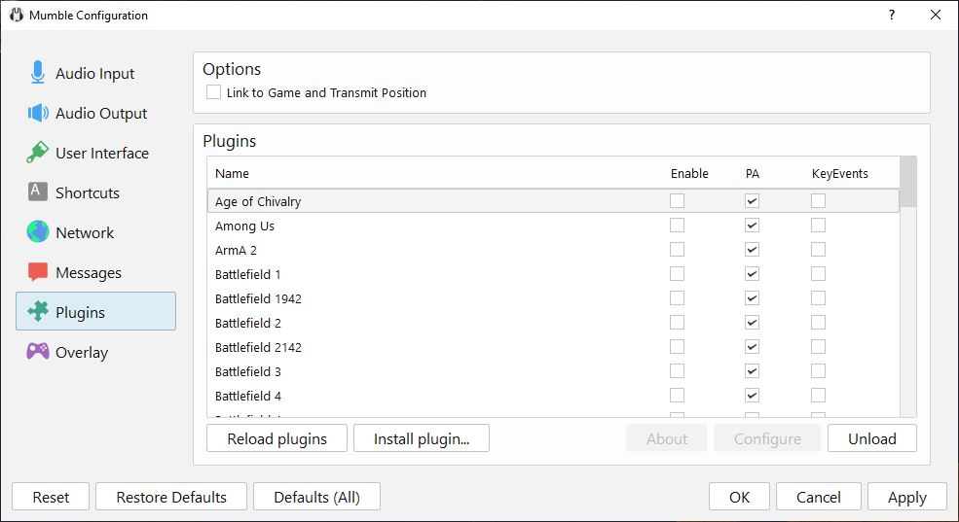The height and width of the screenshot is (522, 959).
Task: Click the Network globe icon
Action: point(37,232)
